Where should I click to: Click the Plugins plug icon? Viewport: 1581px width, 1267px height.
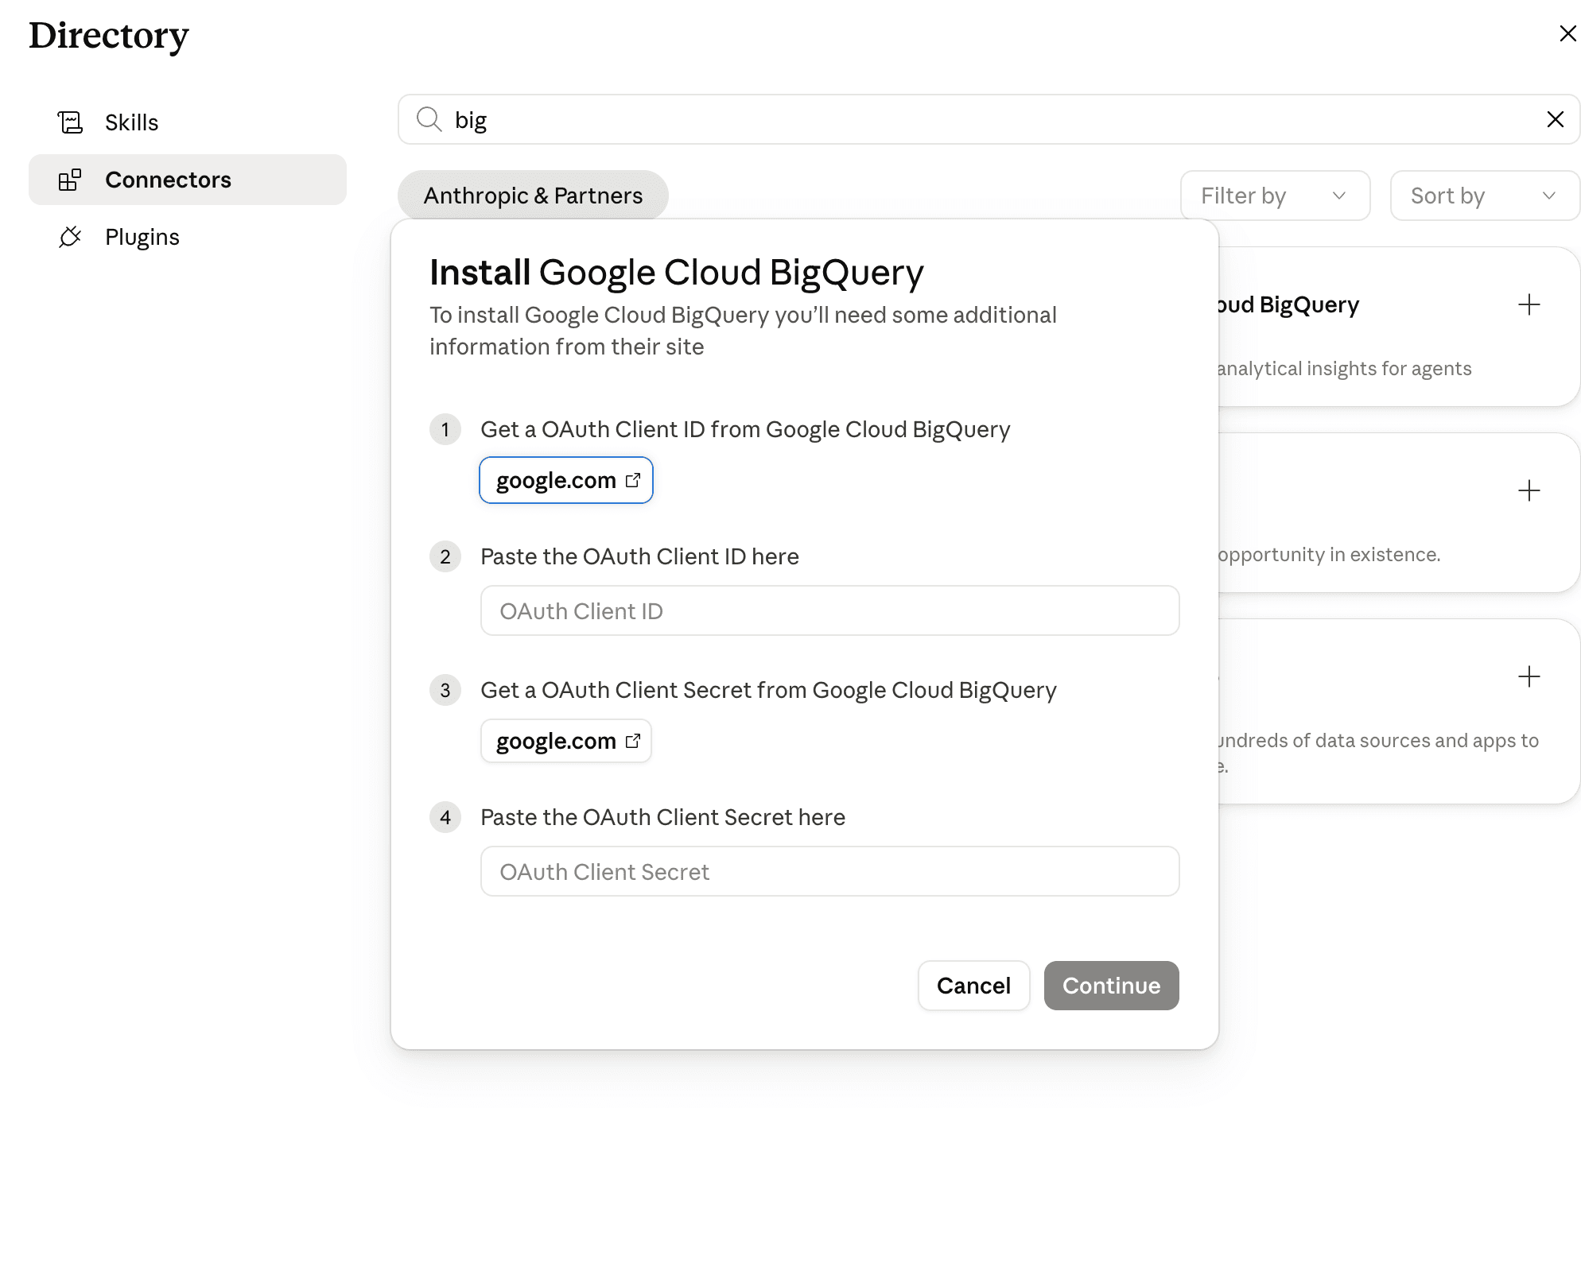point(70,237)
